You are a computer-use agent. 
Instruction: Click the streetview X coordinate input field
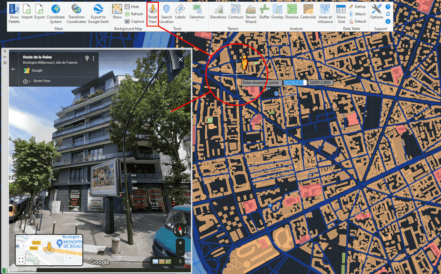[x=295, y=83]
